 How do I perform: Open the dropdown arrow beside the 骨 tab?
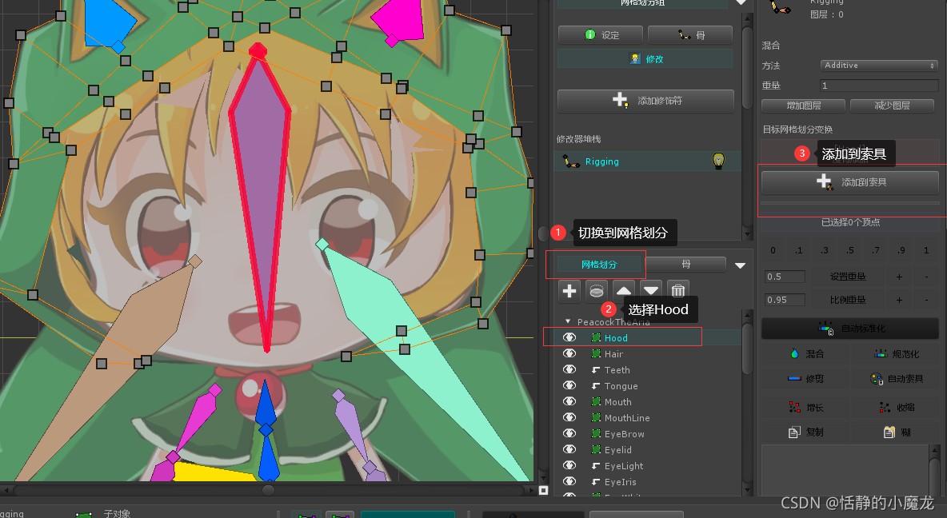(740, 265)
